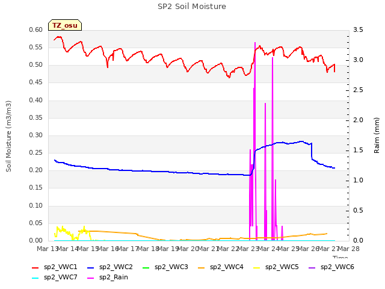Click the 0.00 left axis tick label

(x=36, y=240)
